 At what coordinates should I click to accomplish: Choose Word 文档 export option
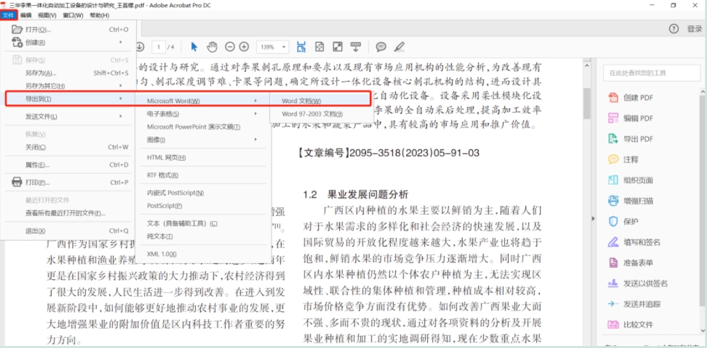click(319, 101)
